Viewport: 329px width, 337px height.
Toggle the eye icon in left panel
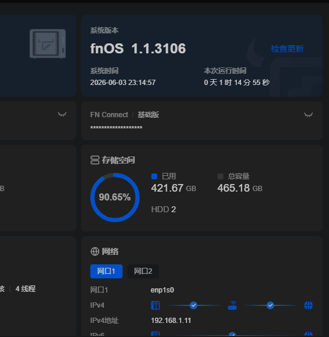coord(62,114)
